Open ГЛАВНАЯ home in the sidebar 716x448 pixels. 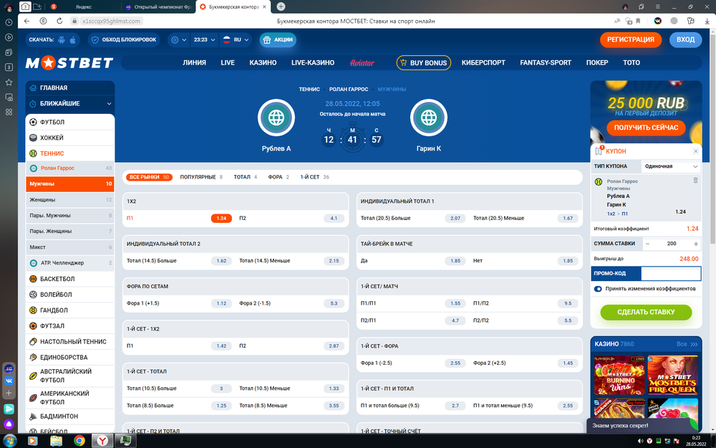(70, 87)
